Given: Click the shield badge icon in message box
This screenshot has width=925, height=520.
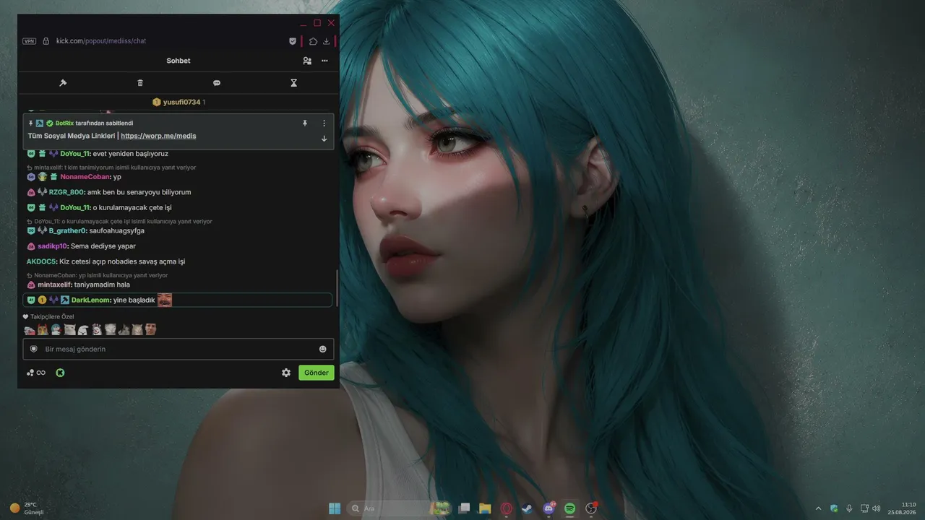Looking at the screenshot, I should click(x=33, y=349).
